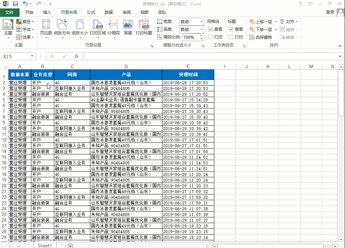
Task: Open the customize quick access toolbar dropdown
Action: click(x=51, y=4)
